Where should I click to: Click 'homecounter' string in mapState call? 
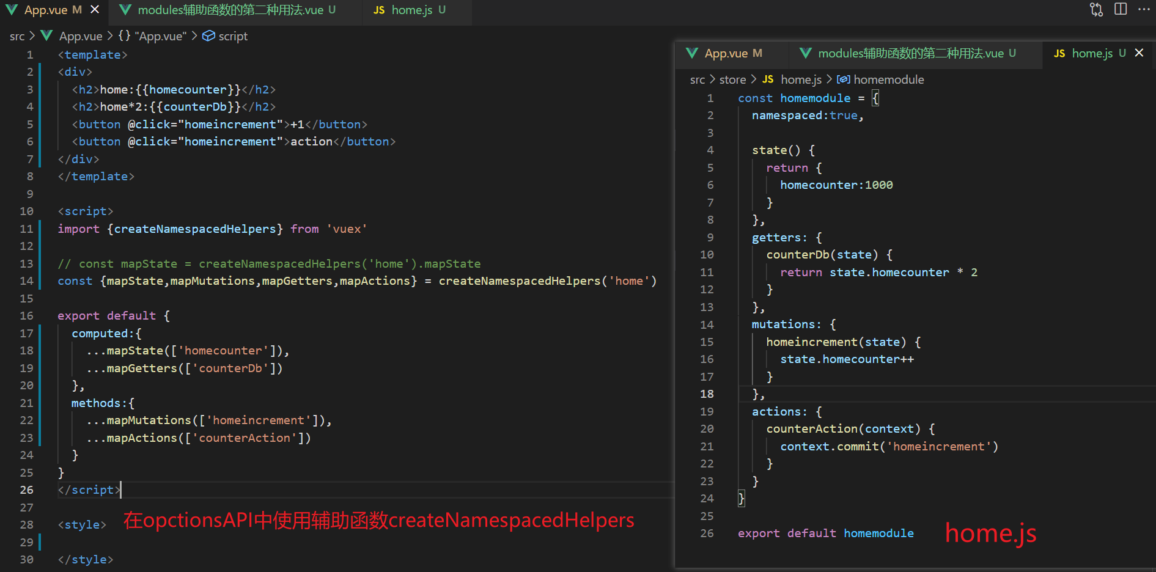tap(223, 351)
